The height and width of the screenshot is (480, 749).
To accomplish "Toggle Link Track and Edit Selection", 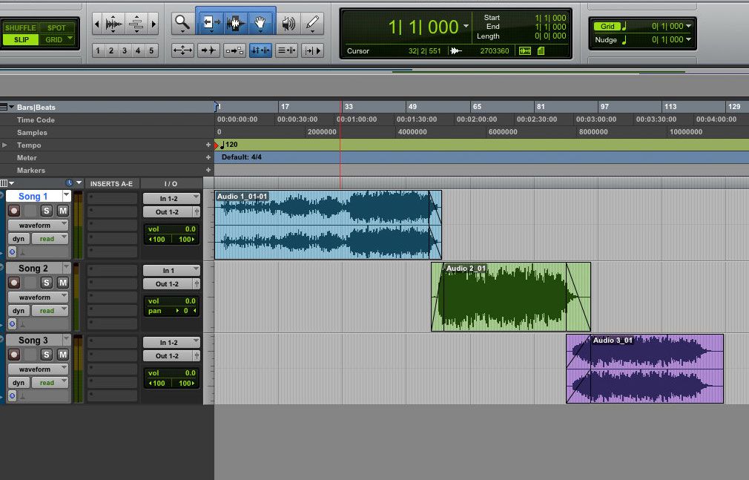I will [286, 50].
